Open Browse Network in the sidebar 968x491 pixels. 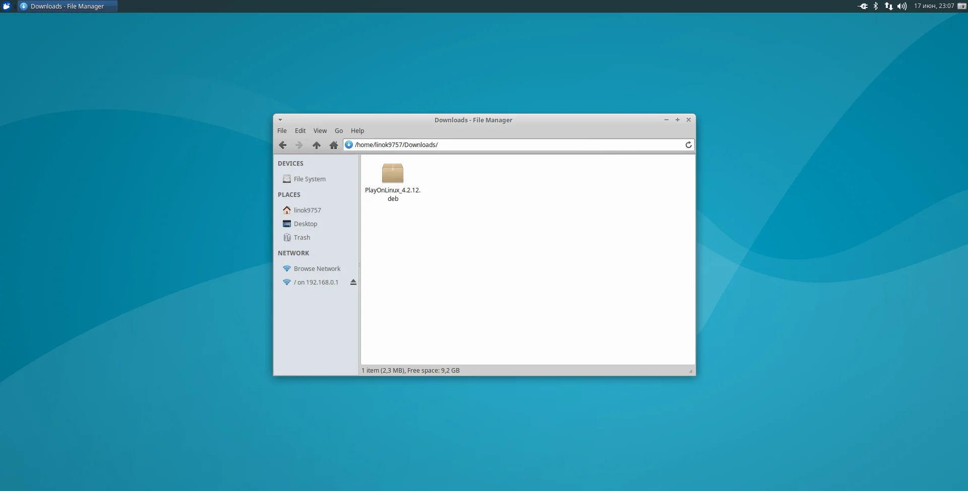(x=316, y=268)
